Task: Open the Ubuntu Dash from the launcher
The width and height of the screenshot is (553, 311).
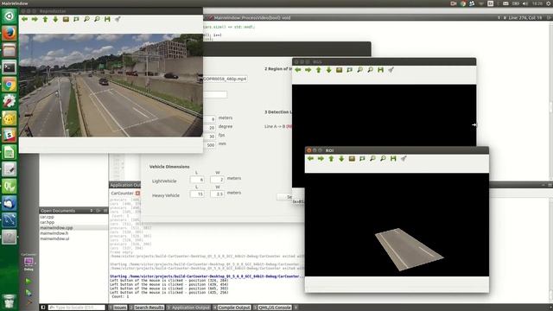Action: [10, 16]
